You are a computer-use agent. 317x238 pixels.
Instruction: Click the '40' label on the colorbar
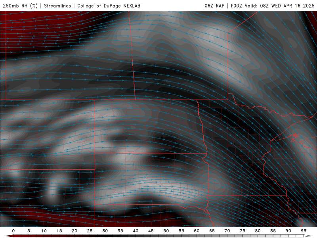(136, 231)
